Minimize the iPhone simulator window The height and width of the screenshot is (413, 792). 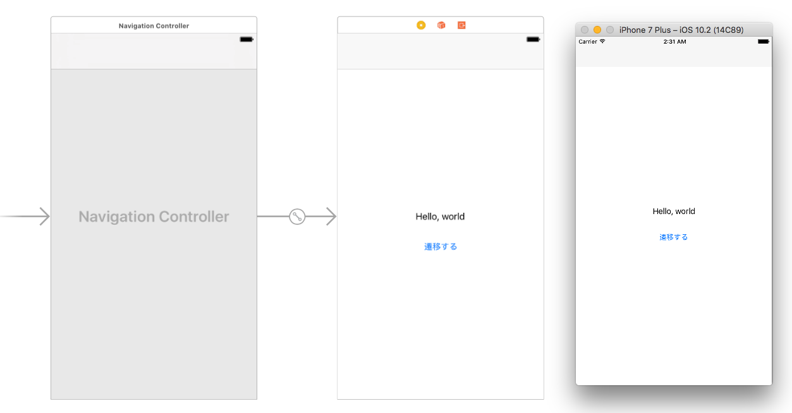(x=597, y=30)
